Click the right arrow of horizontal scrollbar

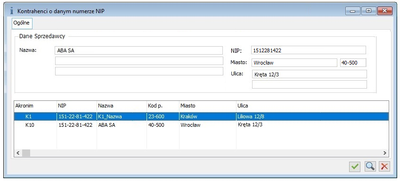click(x=385, y=153)
